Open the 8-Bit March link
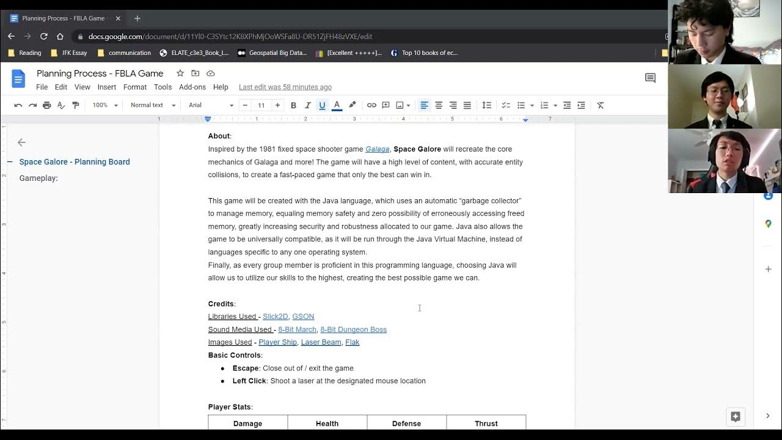 coord(297,329)
